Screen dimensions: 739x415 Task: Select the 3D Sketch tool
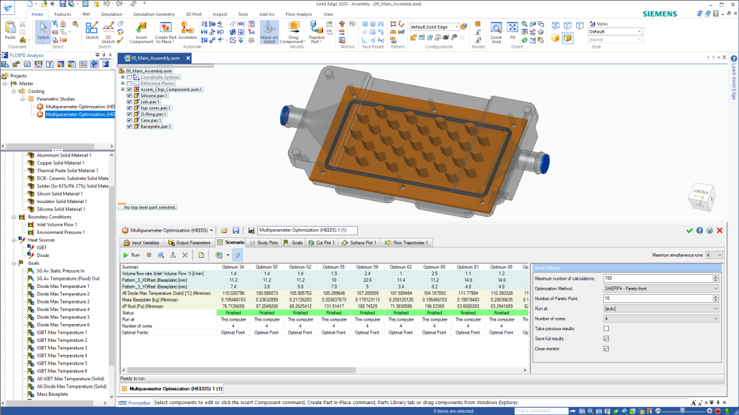[x=109, y=28]
